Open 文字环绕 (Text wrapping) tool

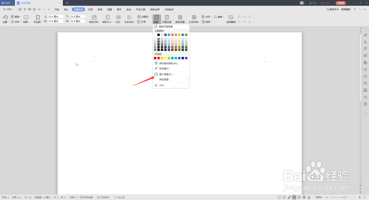[194, 19]
